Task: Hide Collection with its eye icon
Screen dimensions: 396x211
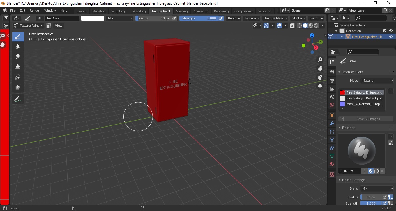Action: pyautogui.click(x=391, y=31)
